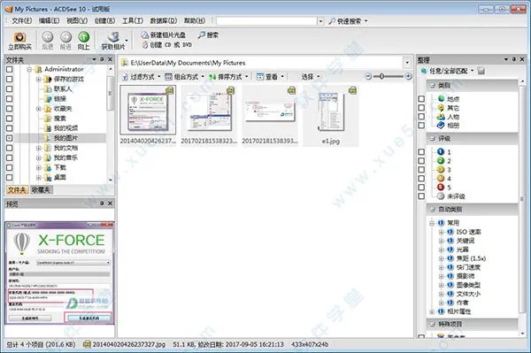531x353 pixels.
Task: Click the green rating 2 icon
Action: 441,160
